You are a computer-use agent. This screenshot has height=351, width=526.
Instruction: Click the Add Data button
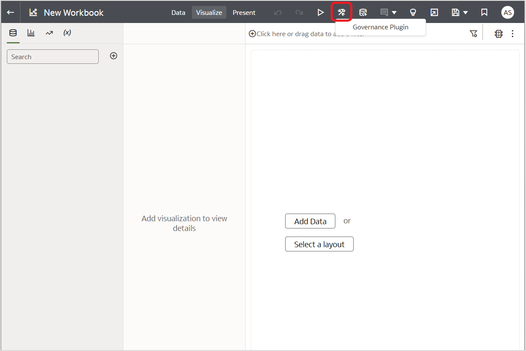[310, 221]
